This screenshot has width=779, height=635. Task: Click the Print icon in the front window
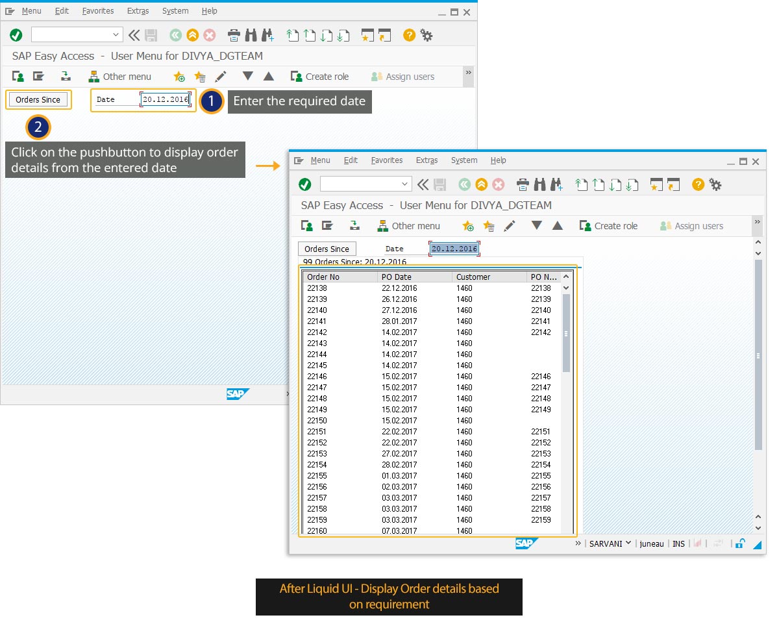tap(523, 184)
